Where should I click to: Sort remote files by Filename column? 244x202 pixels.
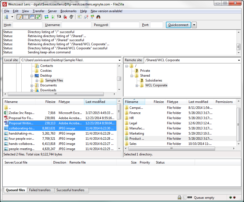click(134, 102)
